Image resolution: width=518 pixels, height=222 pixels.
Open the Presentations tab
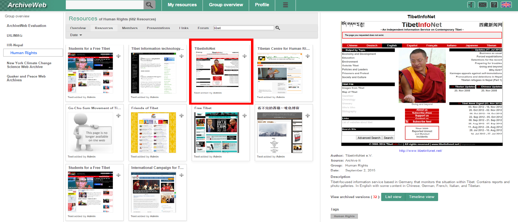(158, 28)
